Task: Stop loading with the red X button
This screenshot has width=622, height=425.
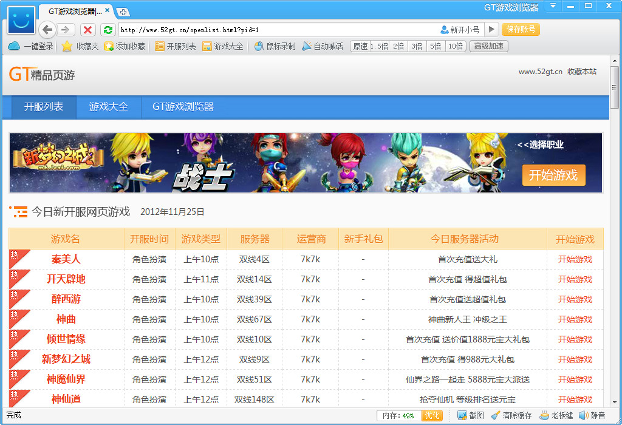Action: [x=87, y=30]
